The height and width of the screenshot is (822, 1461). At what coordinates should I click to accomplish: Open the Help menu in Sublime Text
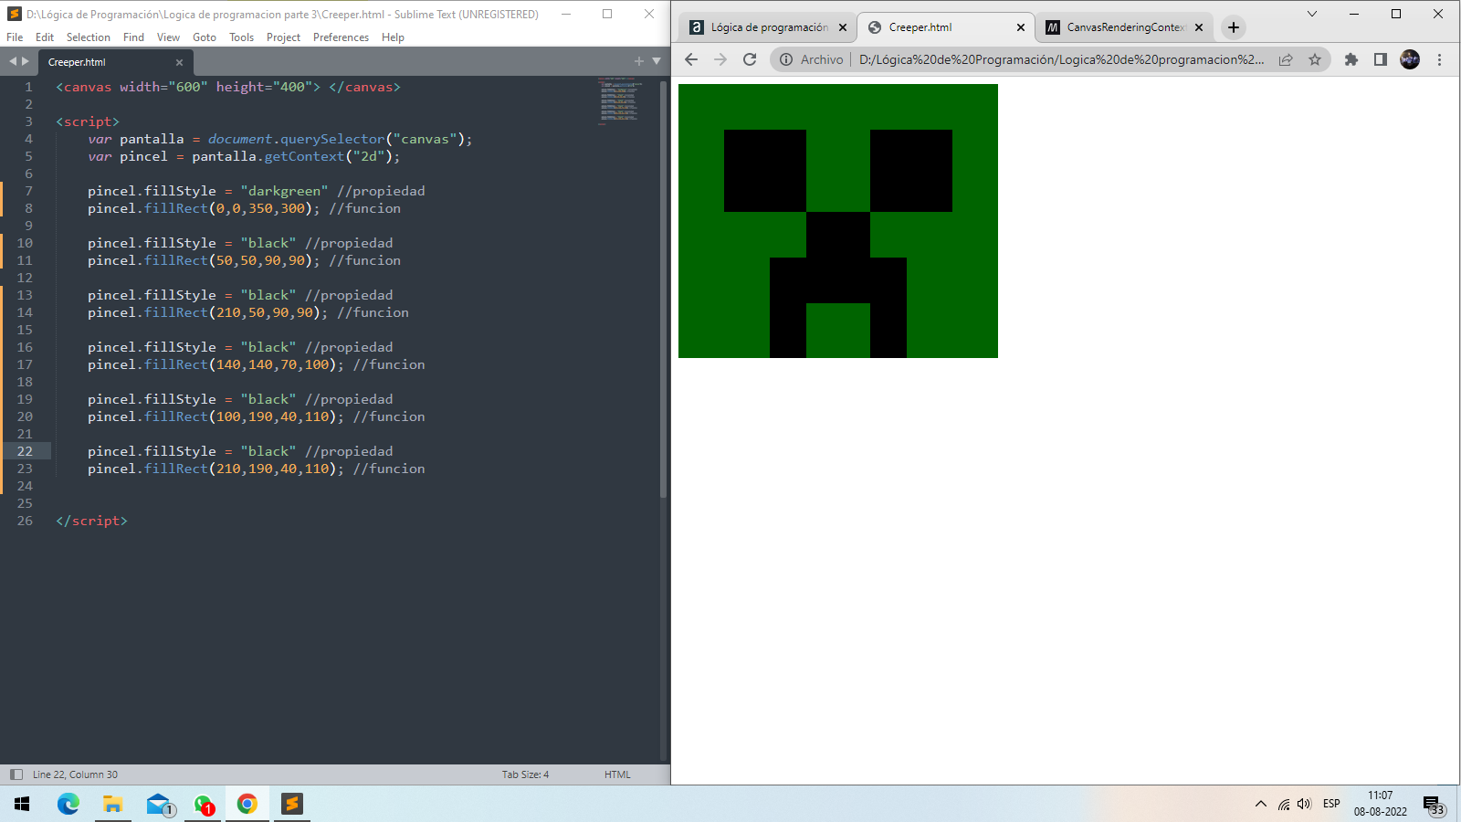point(393,37)
